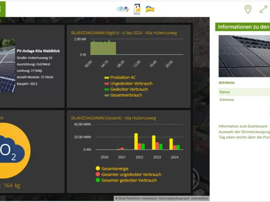Click the map location pin icon
This screenshot has width=270, height=202.
pos(248,9)
